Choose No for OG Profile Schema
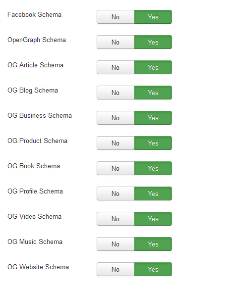Screen dimensions: 230x291 point(115,194)
